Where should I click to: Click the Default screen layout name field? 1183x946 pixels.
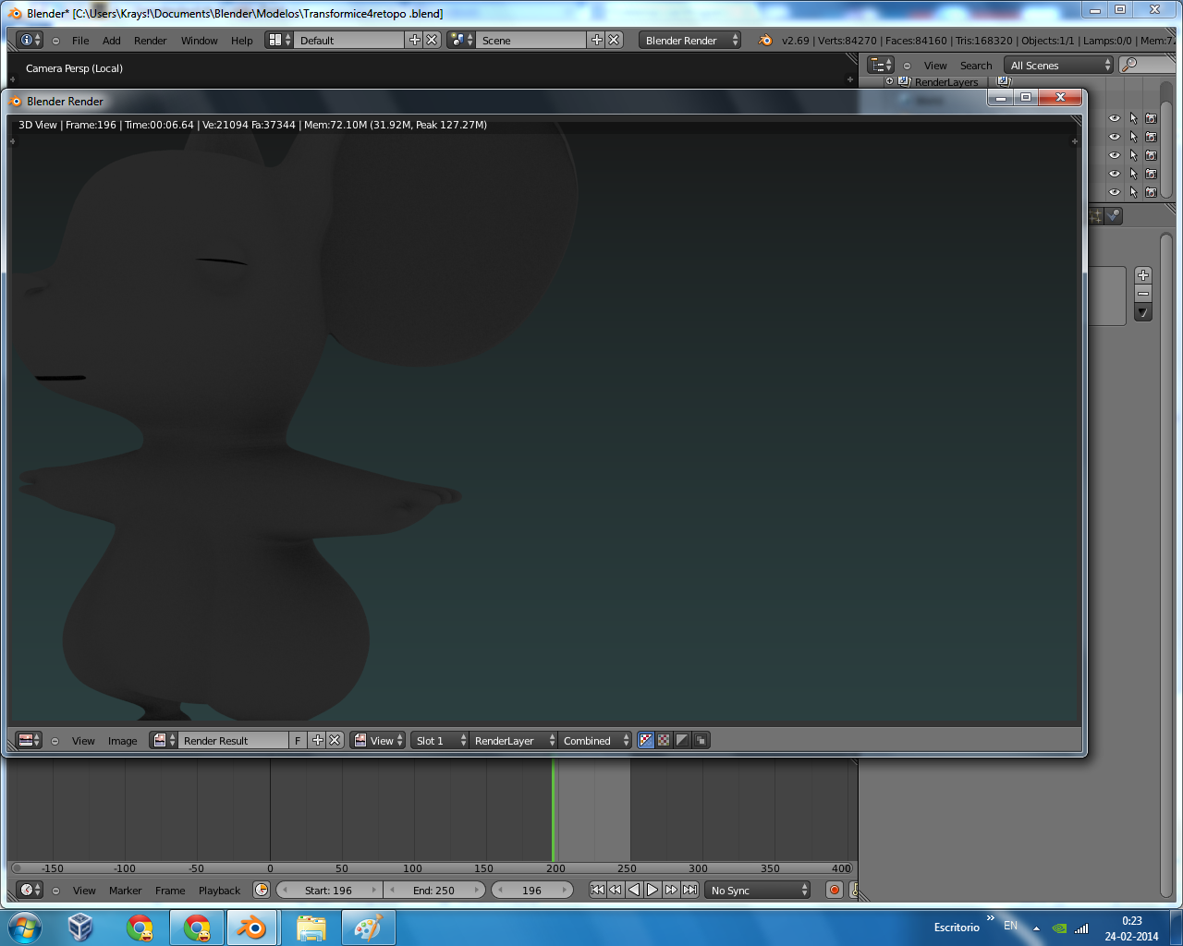coord(349,40)
